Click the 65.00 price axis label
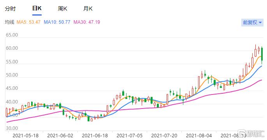Viewport: 267px width, 140px height. pyautogui.click(x=12, y=35)
